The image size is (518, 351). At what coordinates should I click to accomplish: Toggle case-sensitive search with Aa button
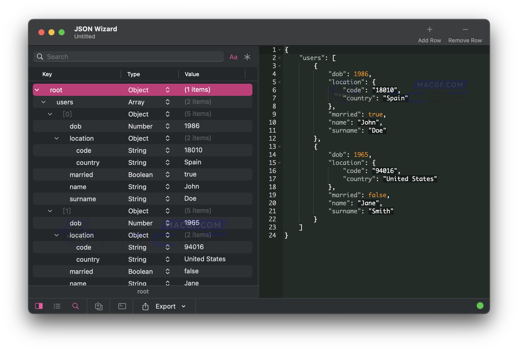pos(234,57)
